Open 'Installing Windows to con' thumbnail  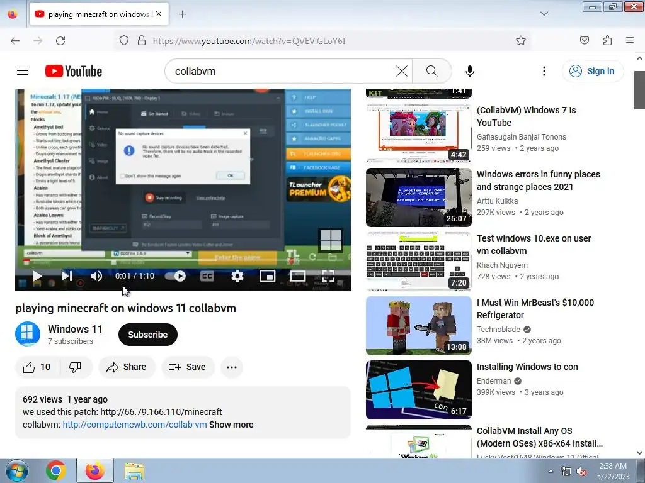[x=419, y=390]
